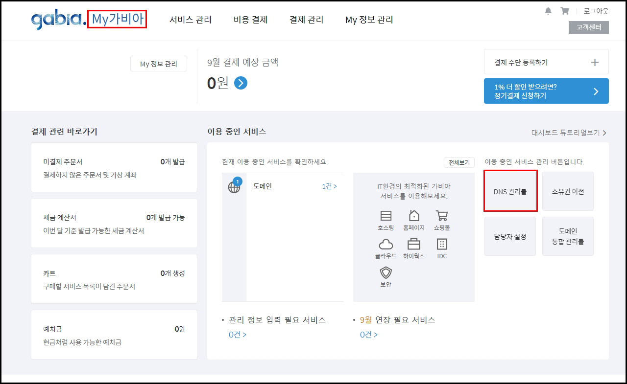
Task: Click 9월 결제 예상 금액 text
Action: pyautogui.click(x=243, y=62)
